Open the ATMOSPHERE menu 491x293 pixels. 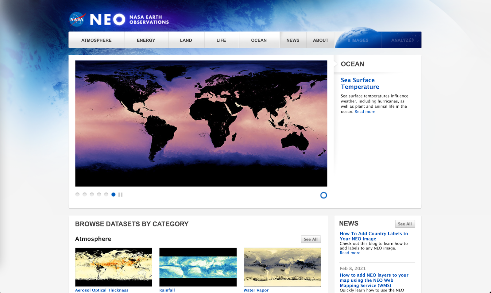(x=96, y=40)
